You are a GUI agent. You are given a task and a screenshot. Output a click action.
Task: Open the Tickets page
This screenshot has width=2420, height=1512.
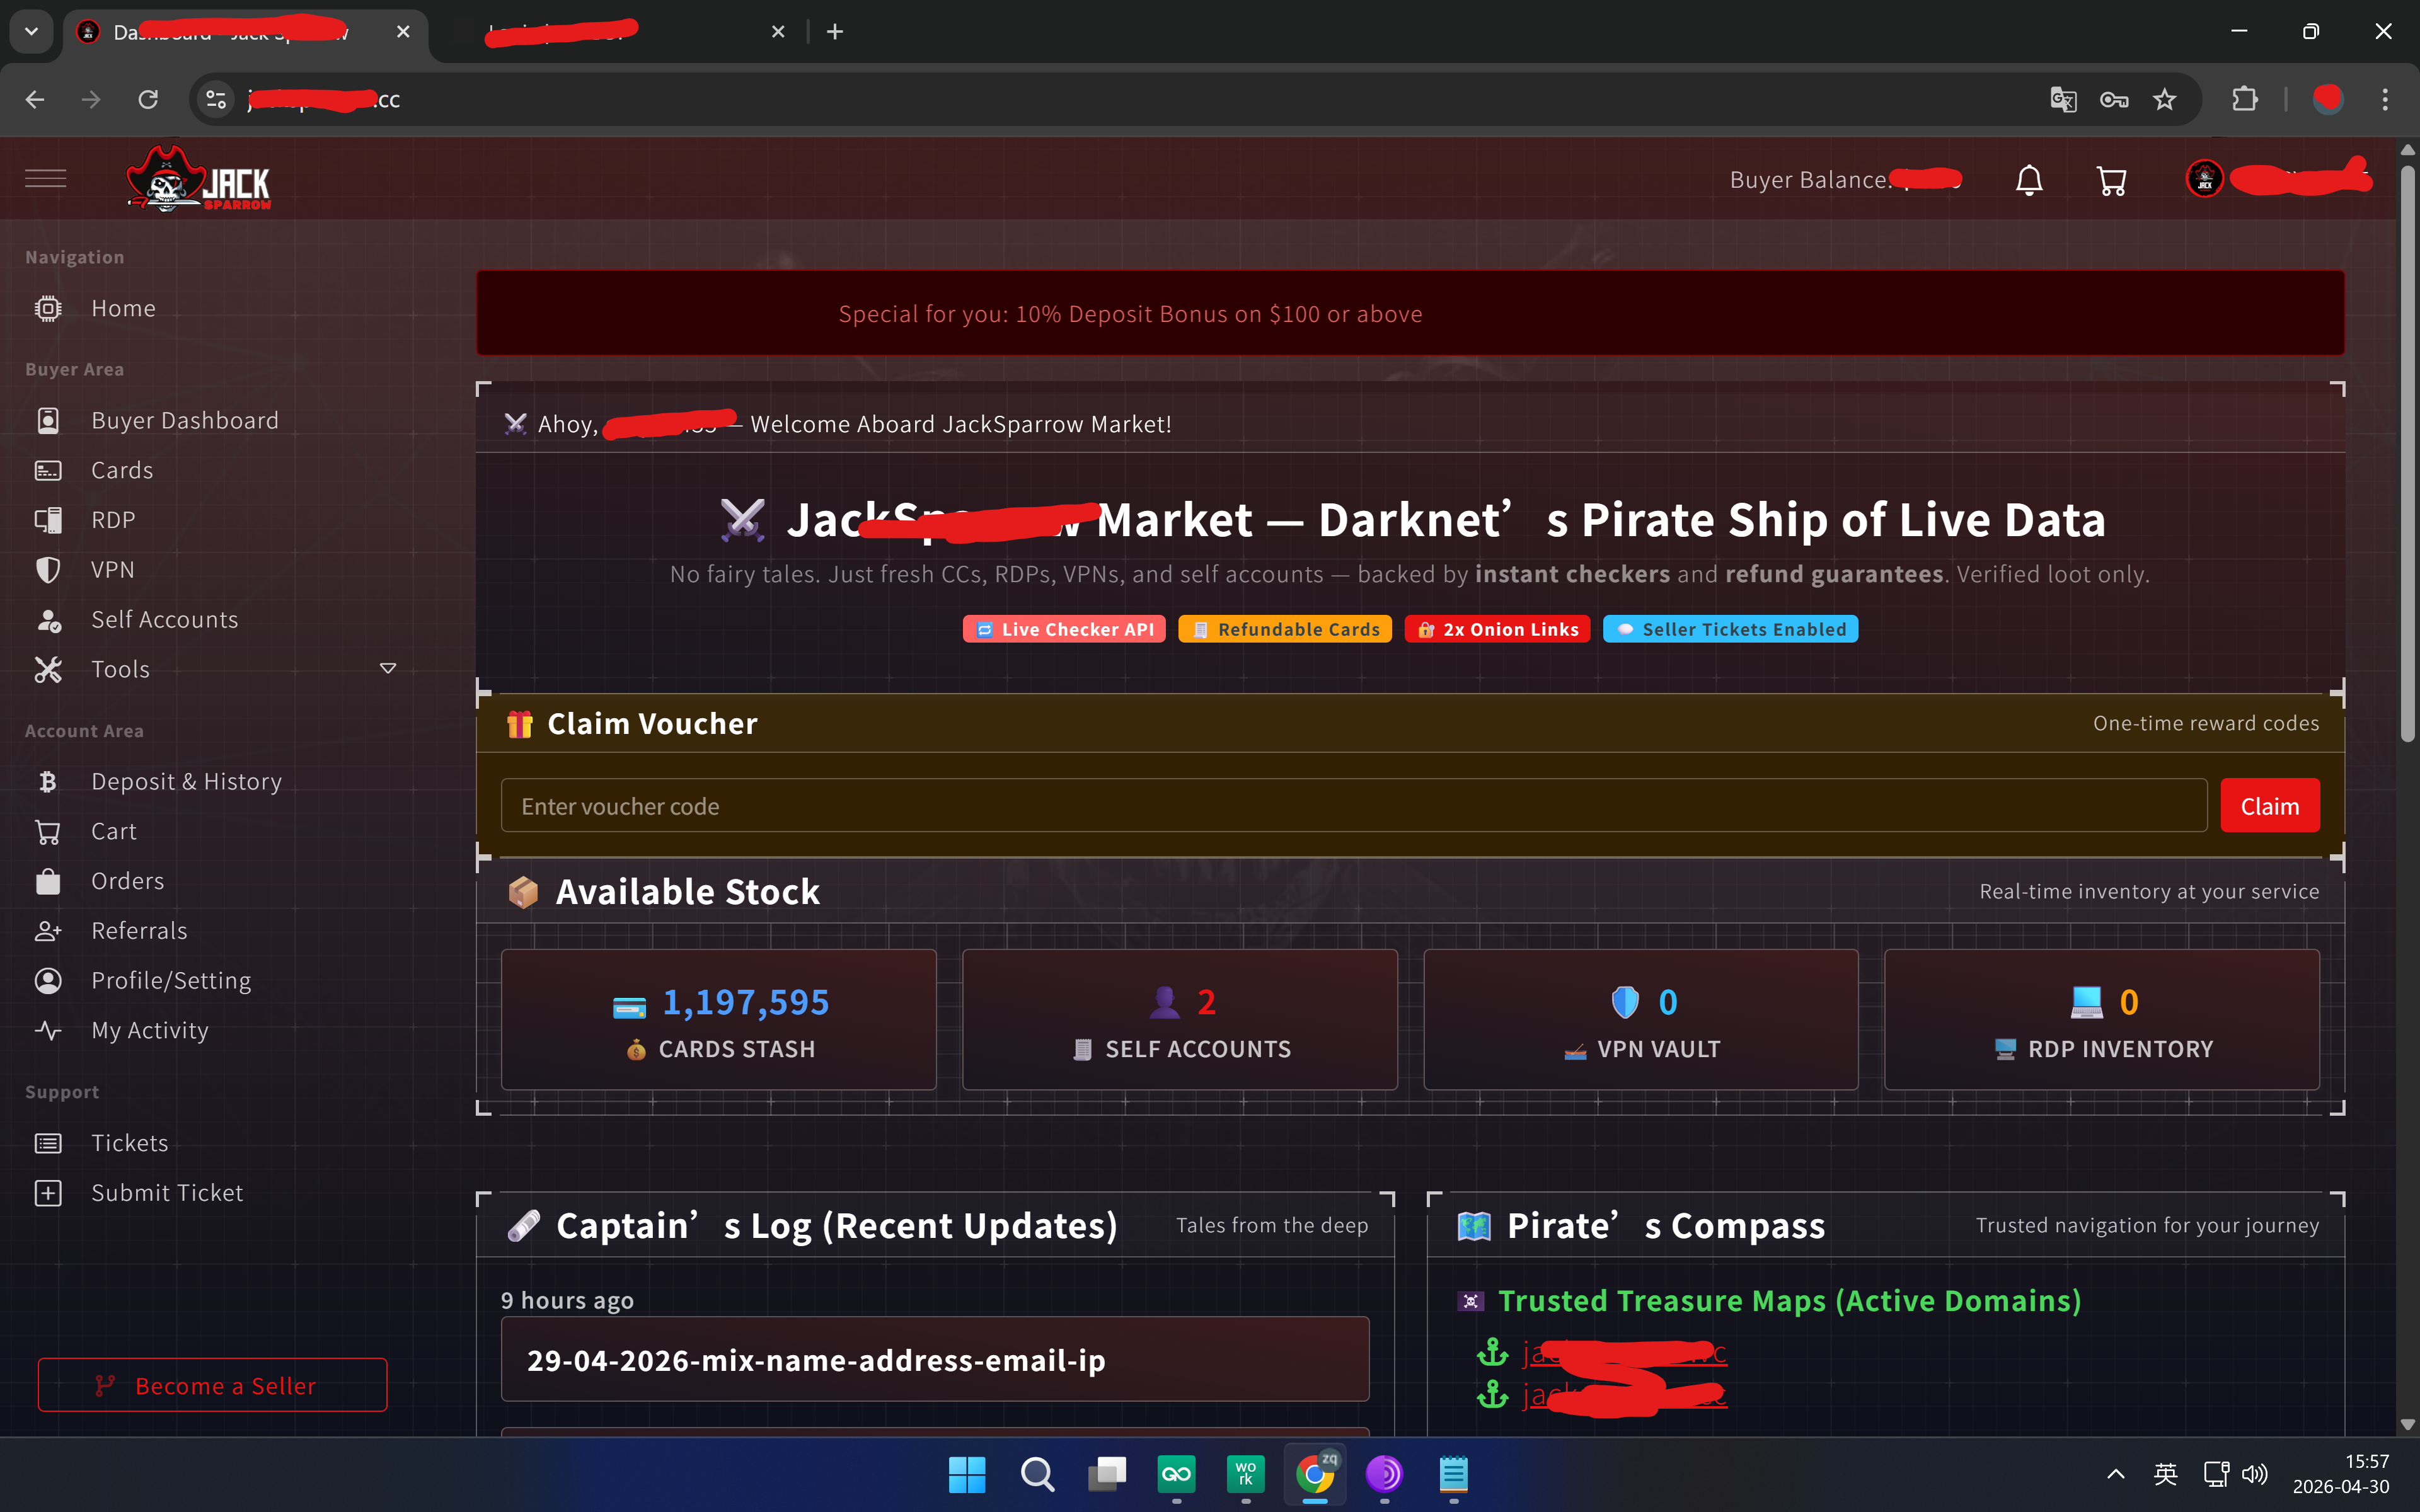130,1143
